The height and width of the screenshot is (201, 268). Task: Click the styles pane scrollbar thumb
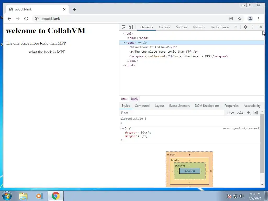click(x=262, y=143)
